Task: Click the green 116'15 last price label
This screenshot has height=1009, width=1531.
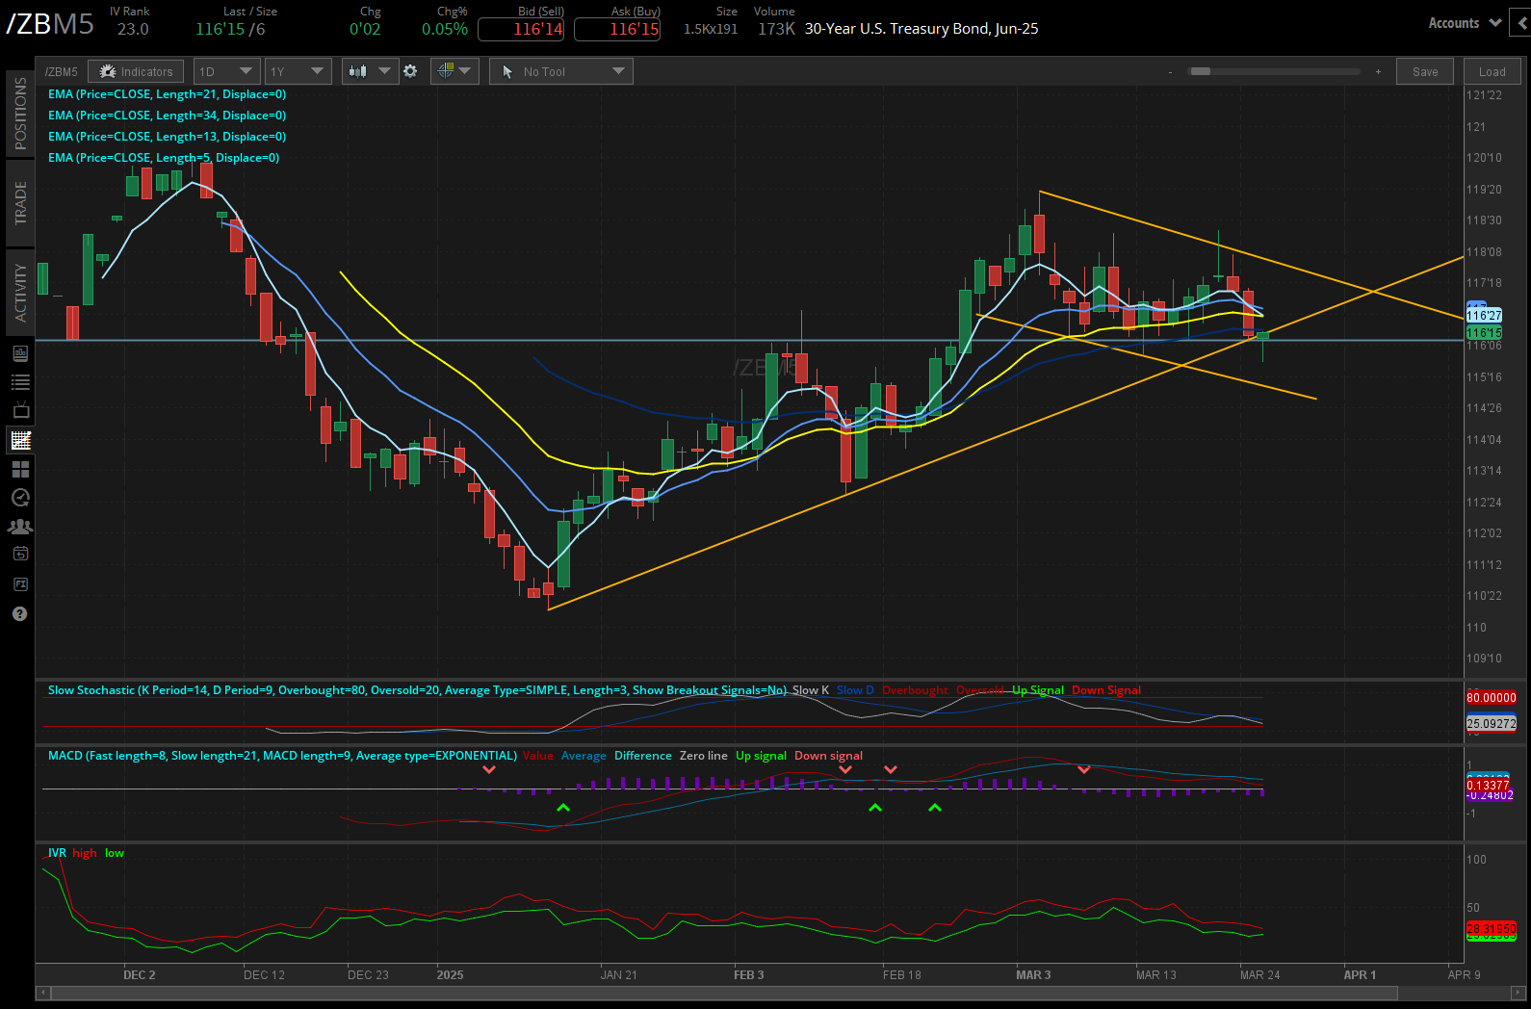Action: tap(1484, 332)
